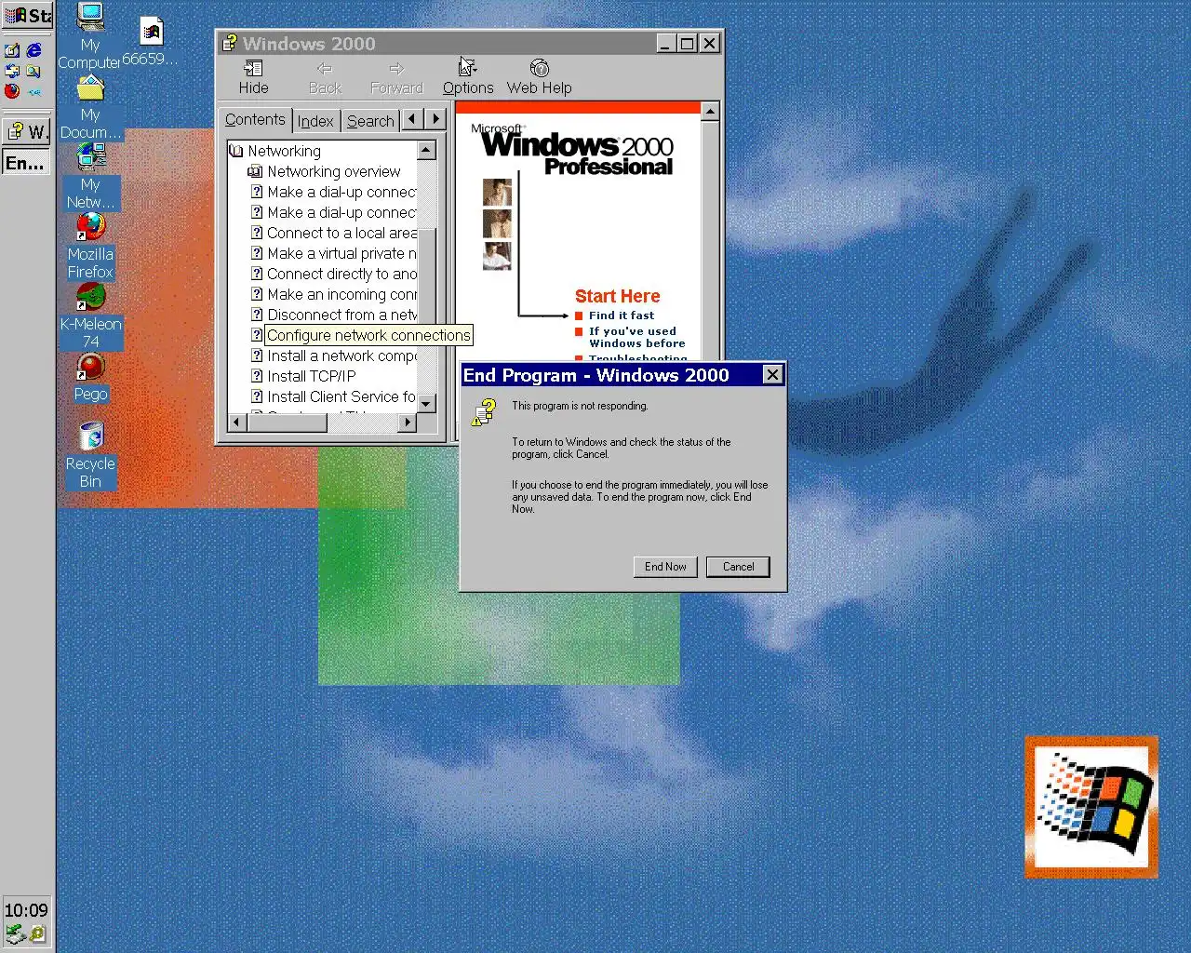The width and height of the screenshot is (1191, 953).
Task: Click the Windows 2000 help title bar icon
Action: click(230, 43)
